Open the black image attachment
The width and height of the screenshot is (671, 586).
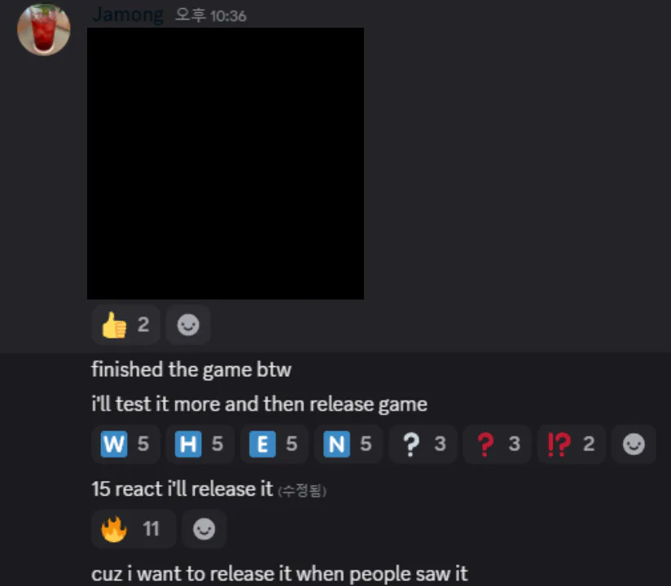(x=226, y=164)
